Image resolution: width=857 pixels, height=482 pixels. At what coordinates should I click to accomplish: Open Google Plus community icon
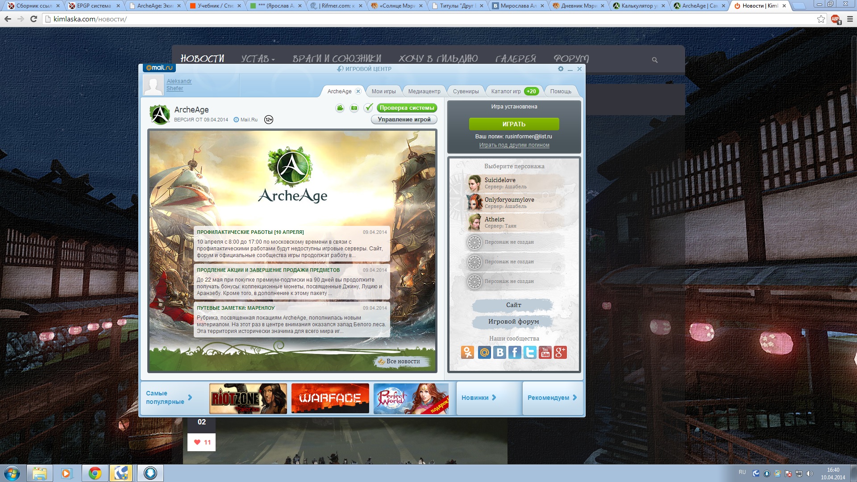click(560, 353)
